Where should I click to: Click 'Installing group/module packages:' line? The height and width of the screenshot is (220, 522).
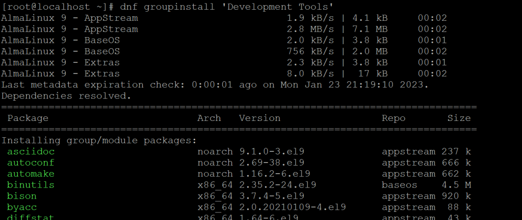[x=99, y=140]
